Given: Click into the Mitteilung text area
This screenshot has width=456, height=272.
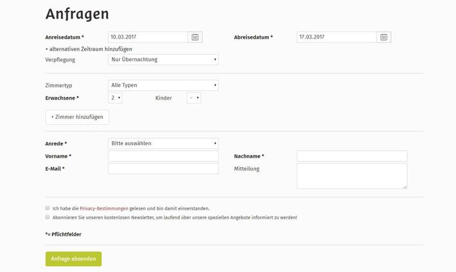Looking at the screenshot, I should tap(352, 176).
